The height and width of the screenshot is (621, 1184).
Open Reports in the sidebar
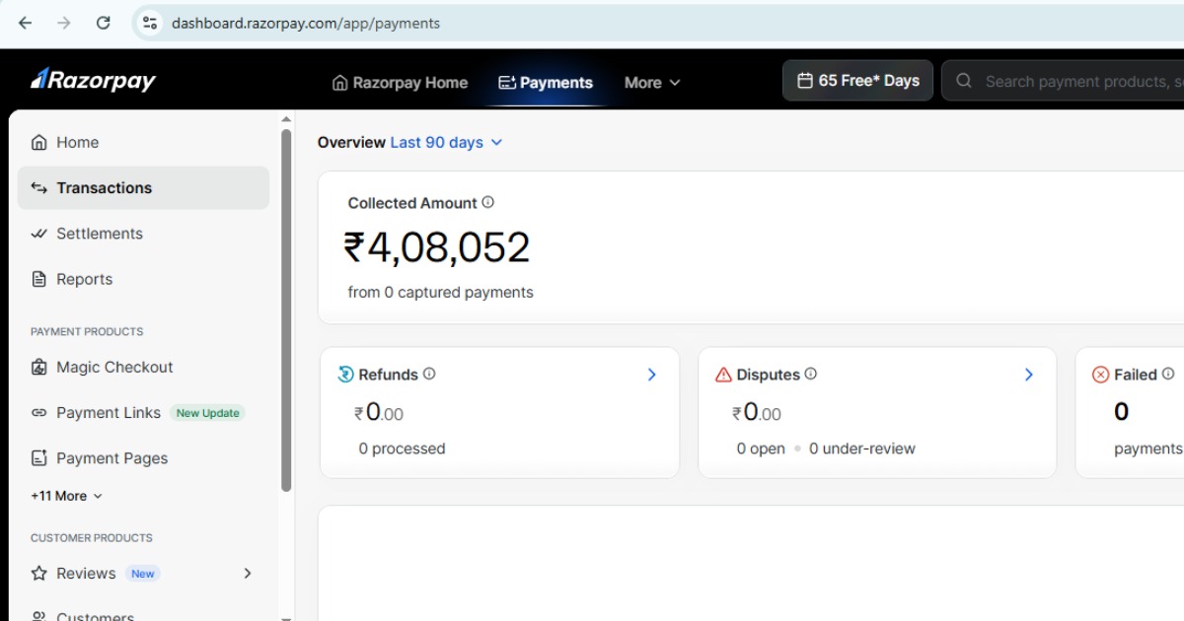[143, 279]
